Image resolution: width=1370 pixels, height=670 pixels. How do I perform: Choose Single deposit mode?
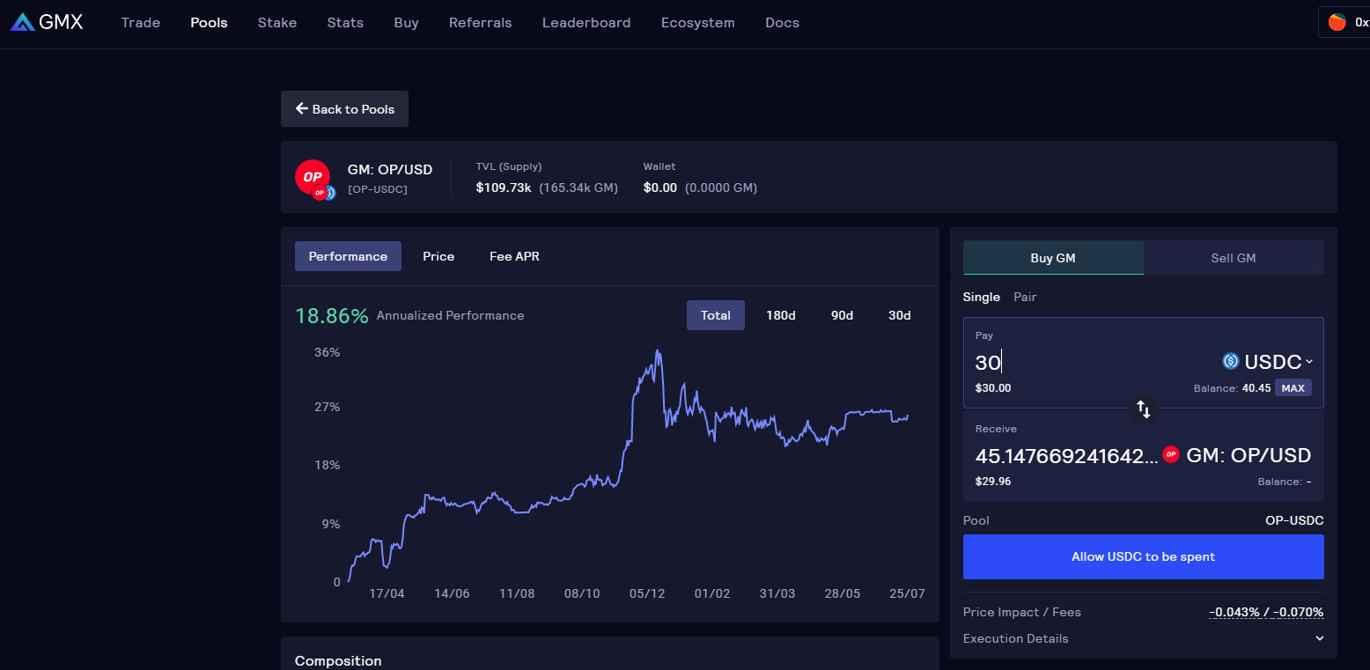click(x=982, y=297)
